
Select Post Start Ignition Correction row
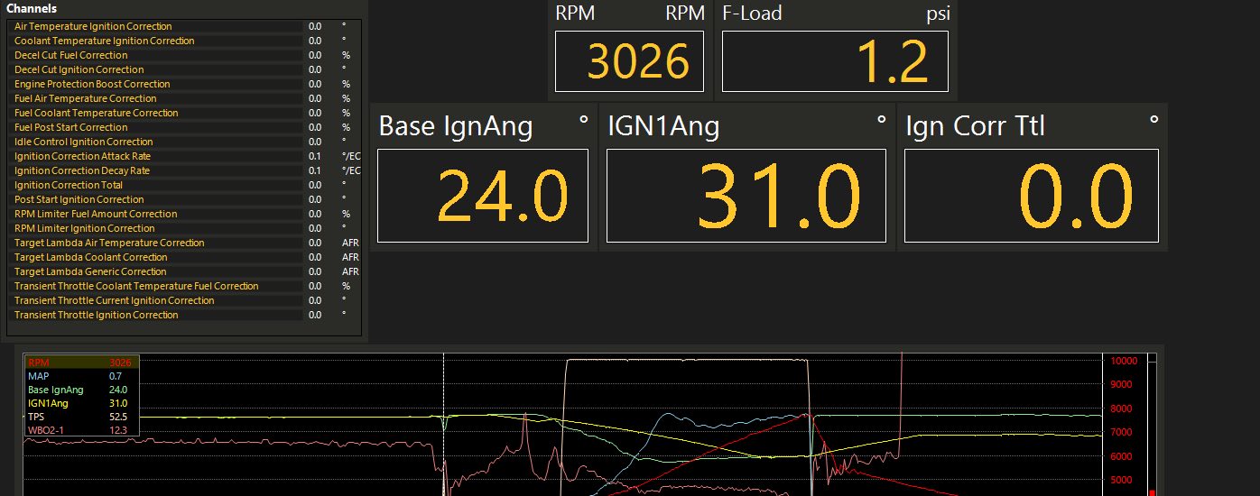point(184,199)
